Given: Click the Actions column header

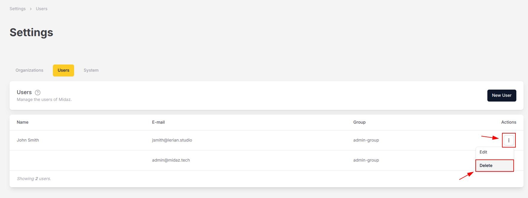Looking at the screenshot, I should 509,122.
